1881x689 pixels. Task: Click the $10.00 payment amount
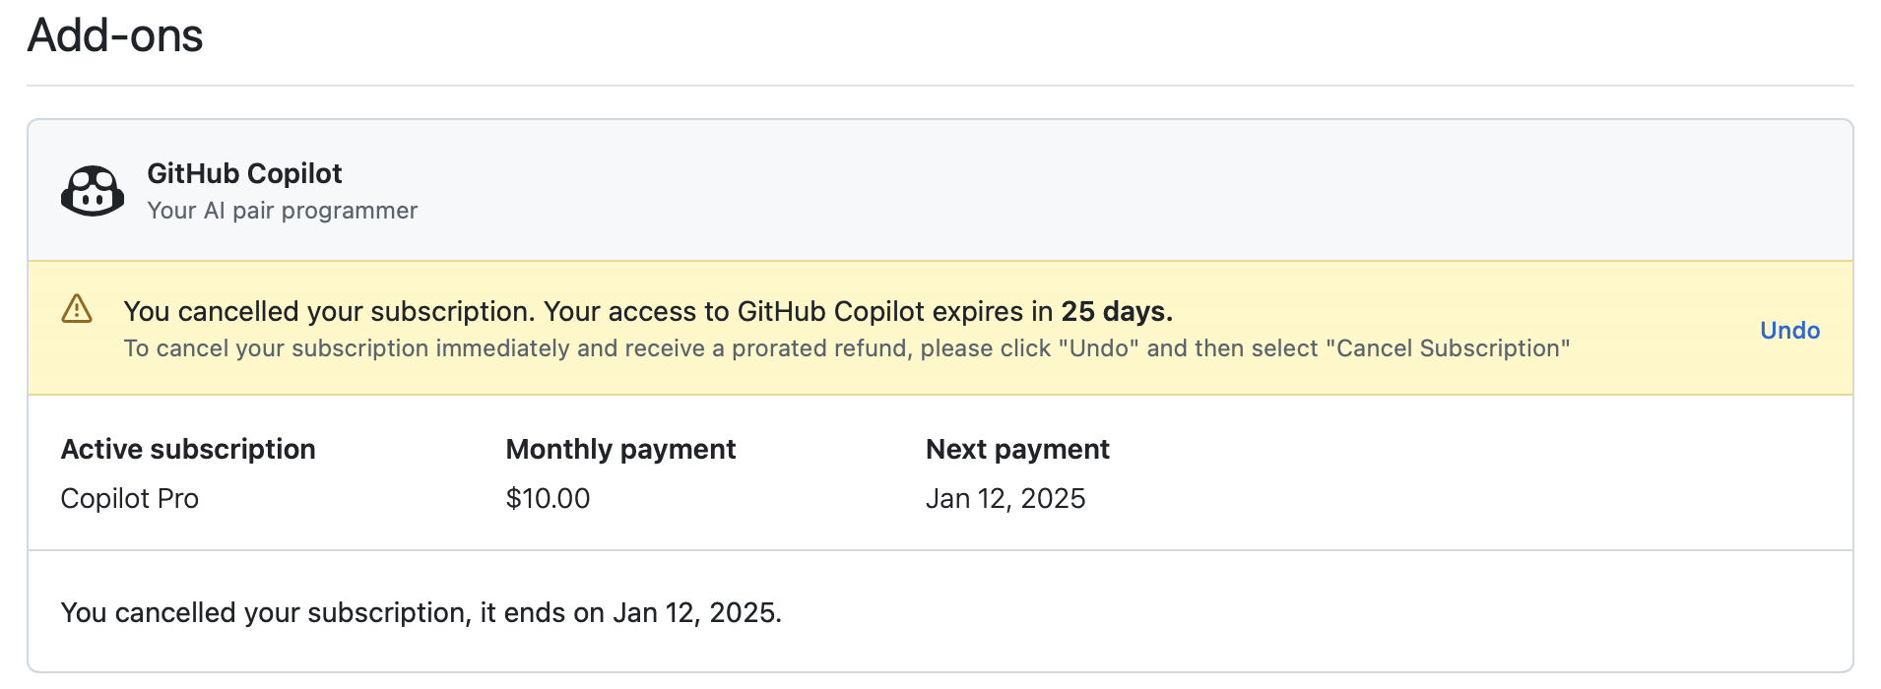tap(548, 499)
